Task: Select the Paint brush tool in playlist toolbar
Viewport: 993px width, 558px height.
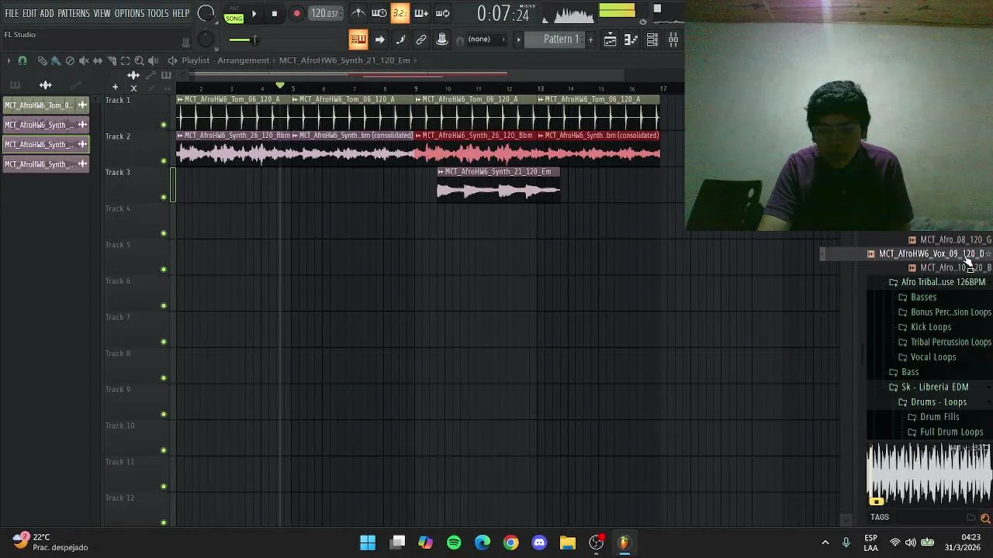Action: [56, 60]
